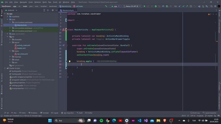Open the Device Manager toolbar icon
This screenshot has width=221, height=124.
(x=203, y=6)
